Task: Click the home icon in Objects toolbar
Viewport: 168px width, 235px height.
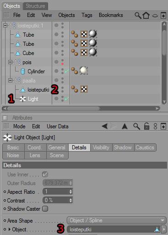Action: [x=146, y=16]
